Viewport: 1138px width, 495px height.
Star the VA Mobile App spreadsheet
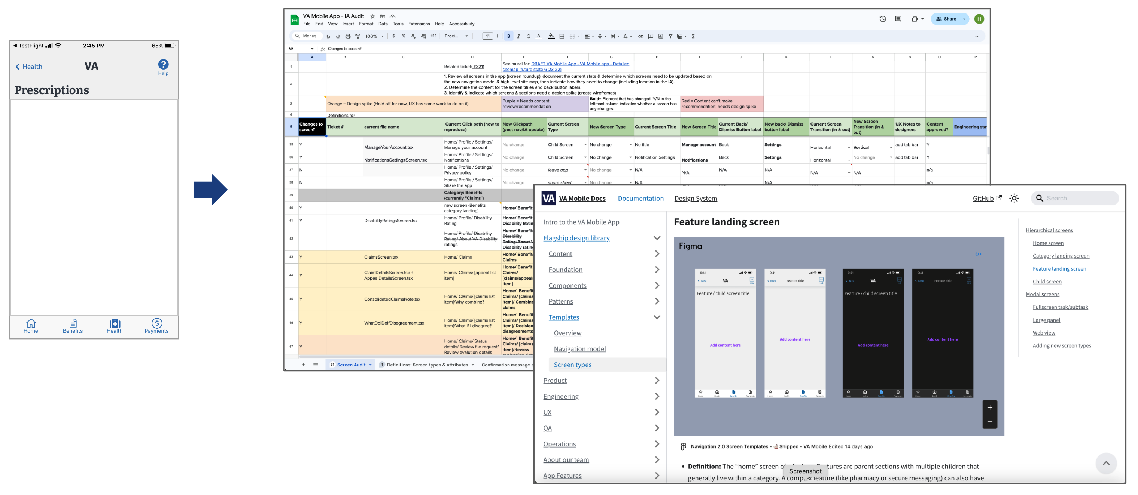click(x=372, y=16)
